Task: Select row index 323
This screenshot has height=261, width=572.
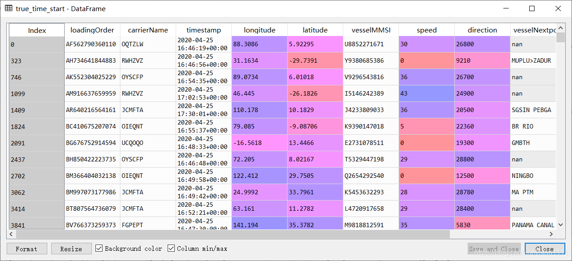Action: pyautogui.click(x=37, y=60)
